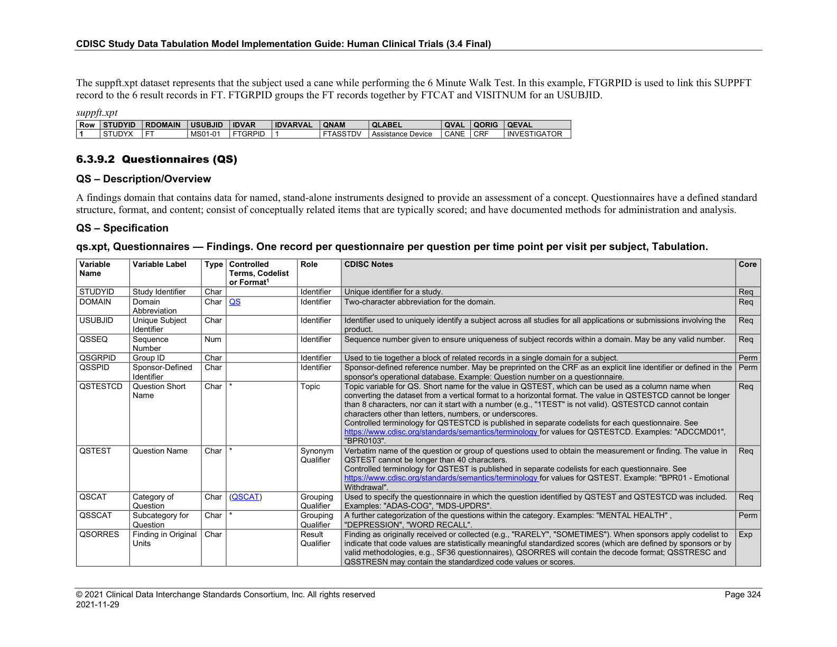Click the "Variable Label" column header

click(165, 273)
